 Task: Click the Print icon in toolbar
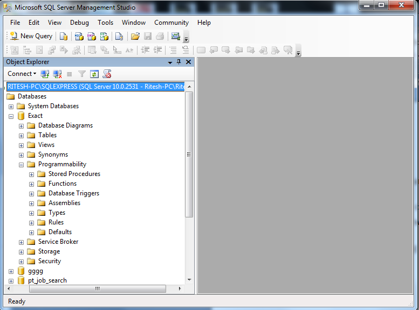pos(160,36)
